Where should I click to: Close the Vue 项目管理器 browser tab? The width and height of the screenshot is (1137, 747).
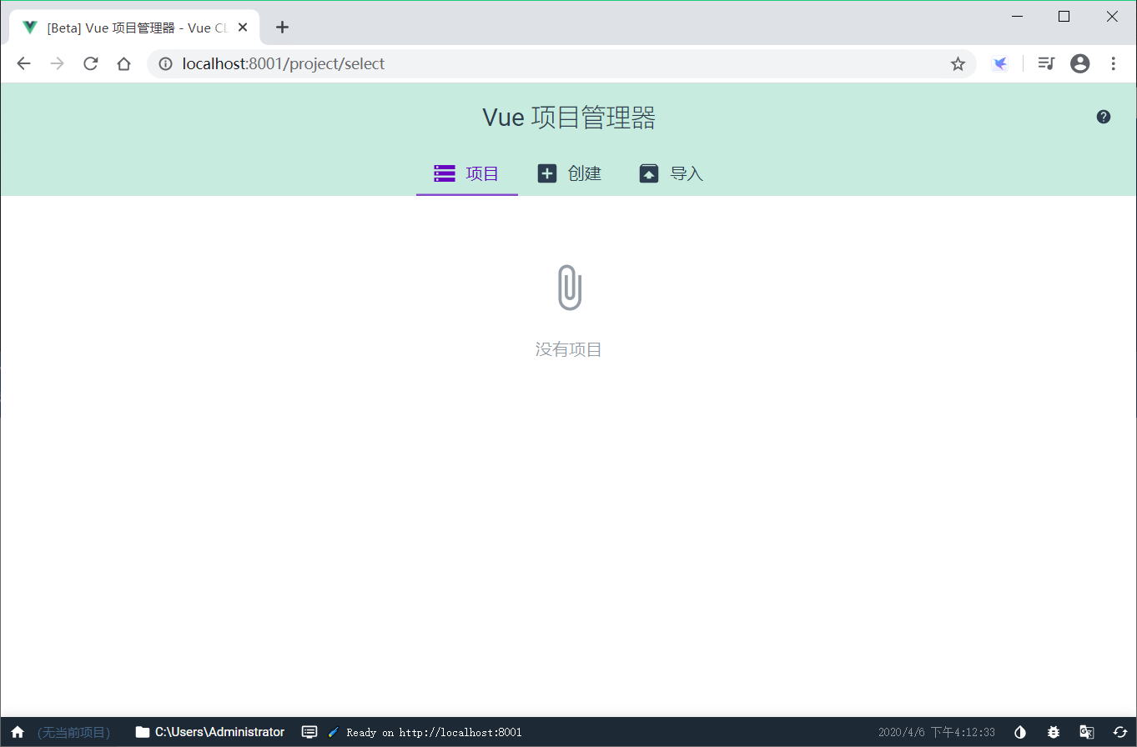point(243,27)
